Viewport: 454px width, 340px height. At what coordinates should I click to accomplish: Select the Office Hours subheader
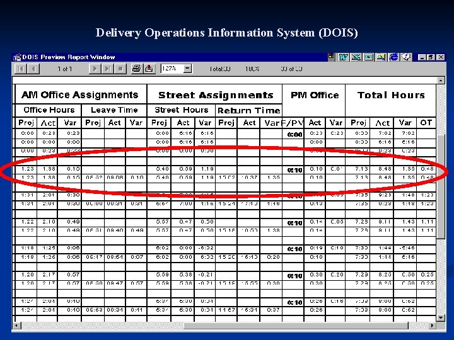coord(49,110)
